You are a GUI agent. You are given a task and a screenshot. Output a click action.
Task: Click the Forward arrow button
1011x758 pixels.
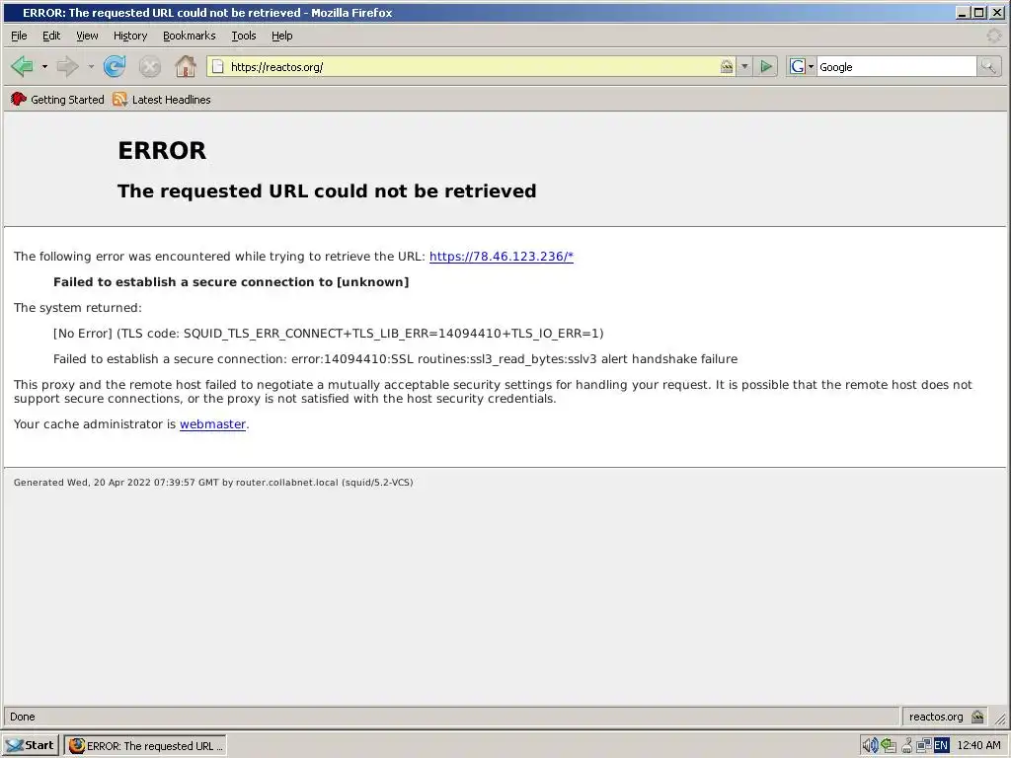(x=67, y=66)
